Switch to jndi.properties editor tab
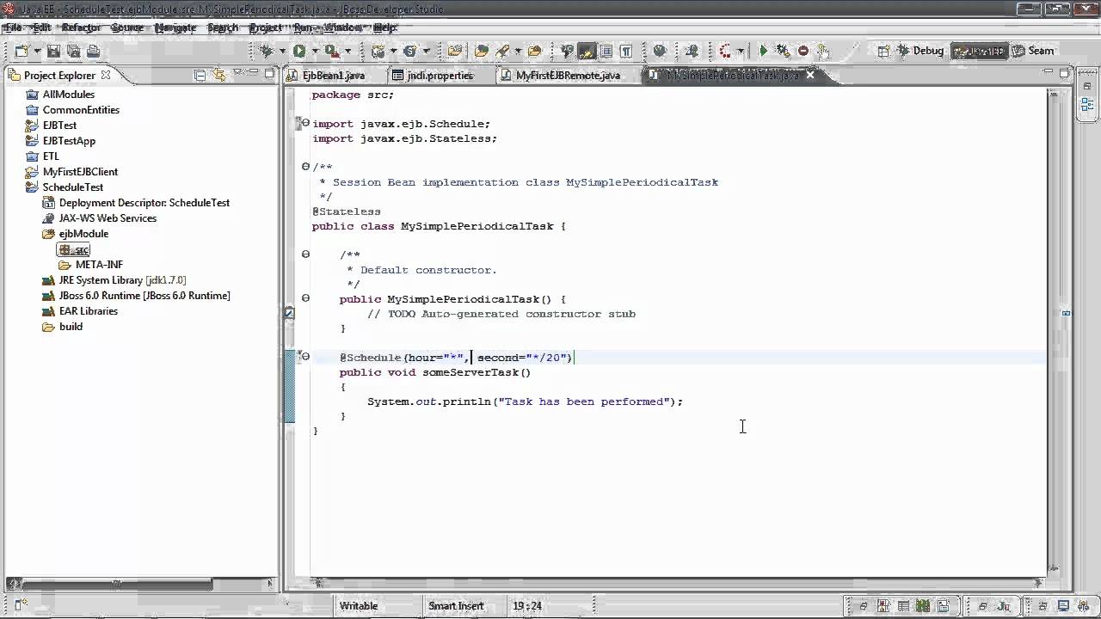The height and width of the screenshot is (619, 1101). (x=440, y=76)
